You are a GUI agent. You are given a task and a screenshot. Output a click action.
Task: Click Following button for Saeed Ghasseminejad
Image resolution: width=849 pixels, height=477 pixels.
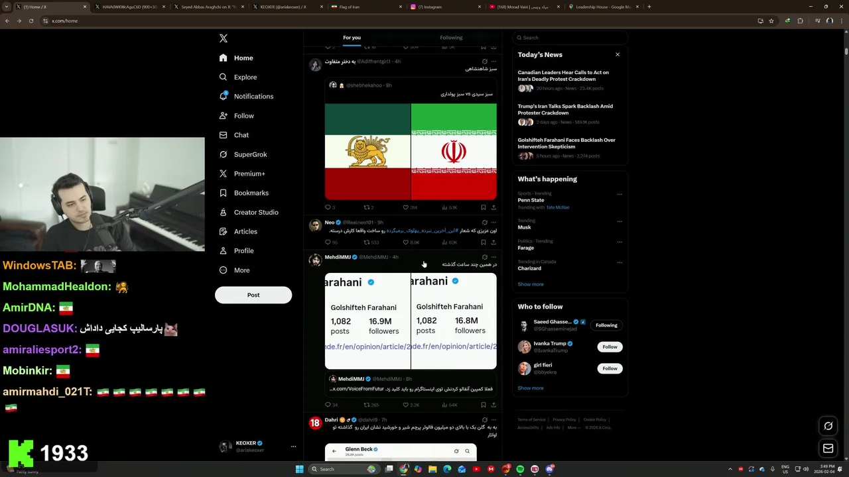(606, 325)
